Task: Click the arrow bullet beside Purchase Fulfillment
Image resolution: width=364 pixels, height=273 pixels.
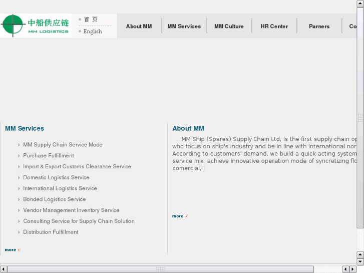Action: coord(19,156)
